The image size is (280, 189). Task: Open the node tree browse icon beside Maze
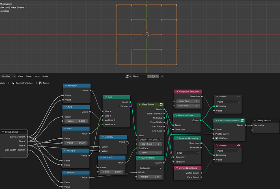[128, 76]
